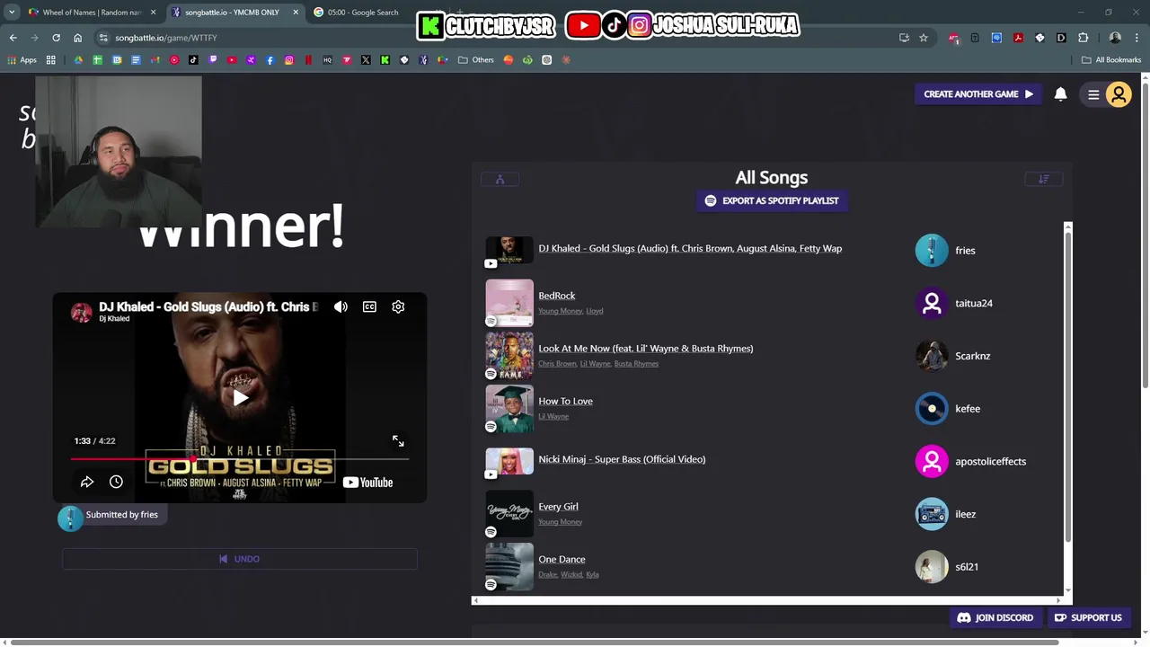Open Look At Me Now song link
This screenshot has width=1150, height=647.
point(646,349)
